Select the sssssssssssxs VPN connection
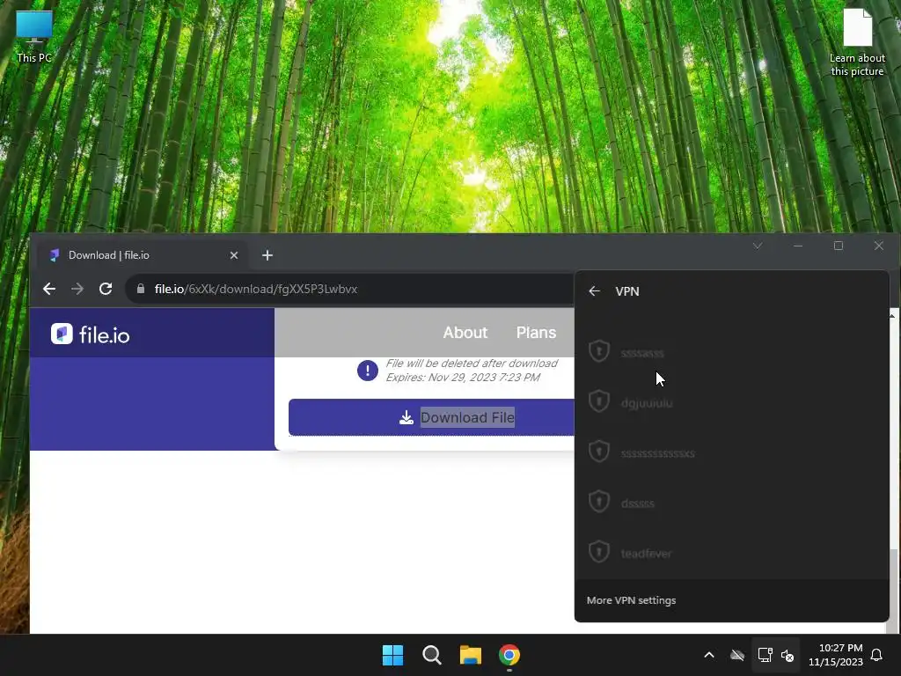 [x=731, y=452]
